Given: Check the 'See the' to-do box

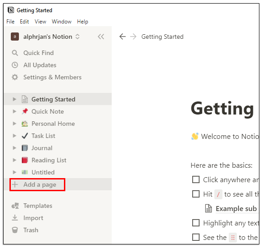Looking at the screenshot, I should click(196, 237).
